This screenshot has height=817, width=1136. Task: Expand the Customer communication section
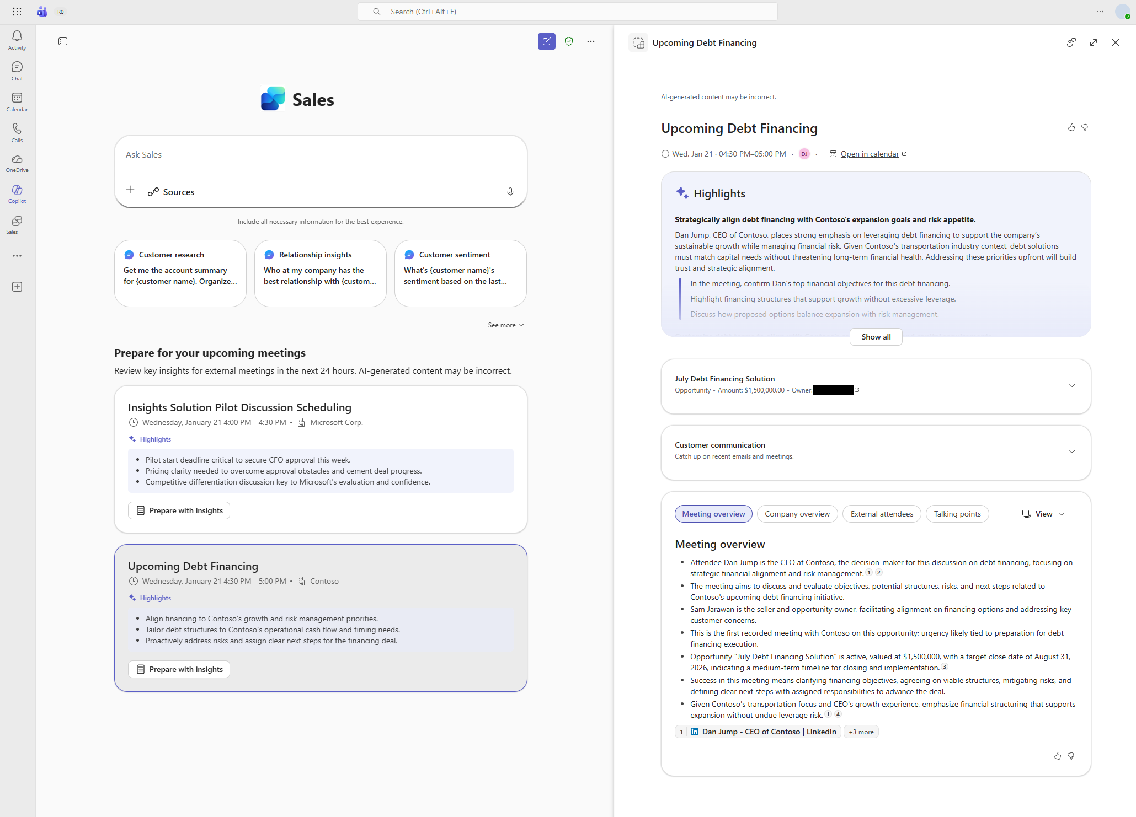coord(1071,451)
